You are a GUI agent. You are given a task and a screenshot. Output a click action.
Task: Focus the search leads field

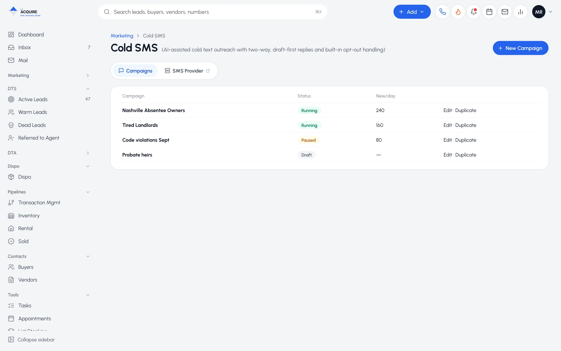[212, 12]
